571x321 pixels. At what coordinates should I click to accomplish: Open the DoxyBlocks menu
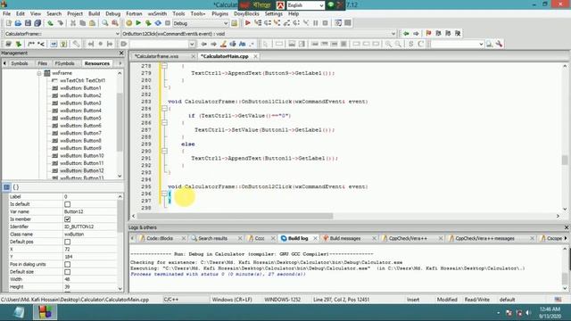coord(246,13)
